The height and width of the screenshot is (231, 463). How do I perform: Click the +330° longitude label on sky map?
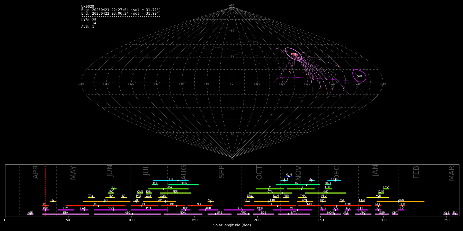click(257, 84)
